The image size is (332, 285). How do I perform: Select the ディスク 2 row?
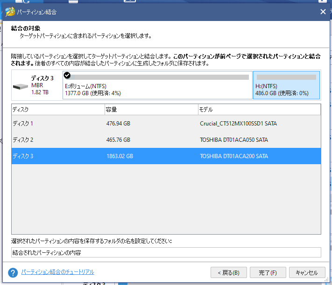[x=166, y=139]
